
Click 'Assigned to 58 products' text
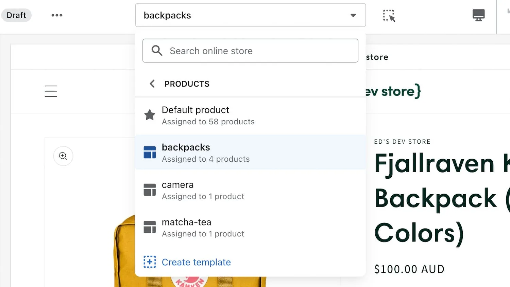click(208, 122)
